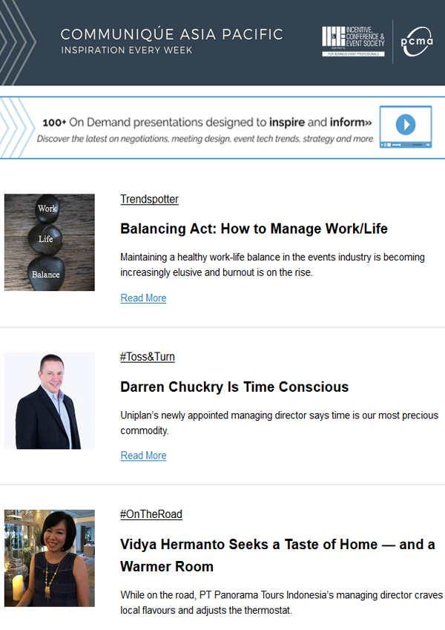This screenshot has height=630, width=445.
Task: Click the ICESAP Incentive Conference & Event Society logo
Action: pyautogui.click(x=353, y=41)
